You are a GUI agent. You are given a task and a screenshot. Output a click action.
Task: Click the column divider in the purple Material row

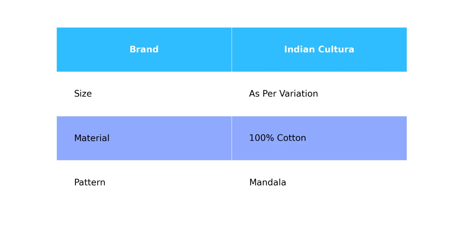tap(232, 138)
